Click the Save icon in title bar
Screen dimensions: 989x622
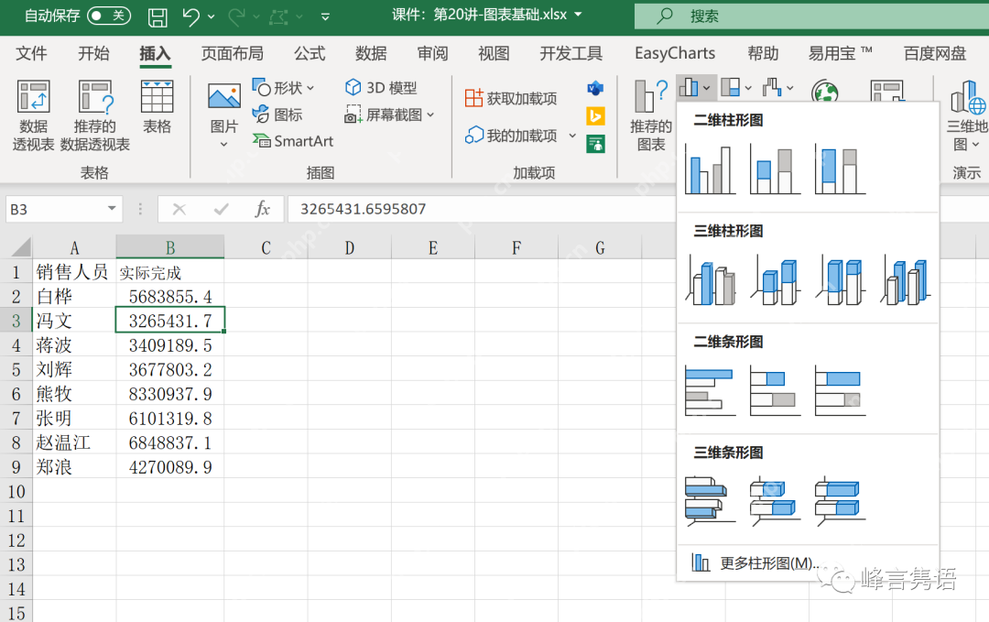coord(158,17)
